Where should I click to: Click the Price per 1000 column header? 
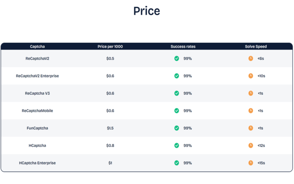pyautogui.click(x=110, y=46)
